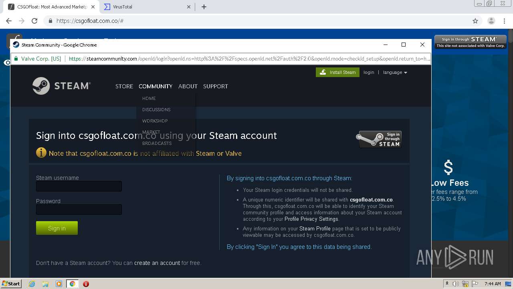This screenshot has height=289, width=513.
Task: Click the network icon in the system tray
Action: tap(465, 284)
